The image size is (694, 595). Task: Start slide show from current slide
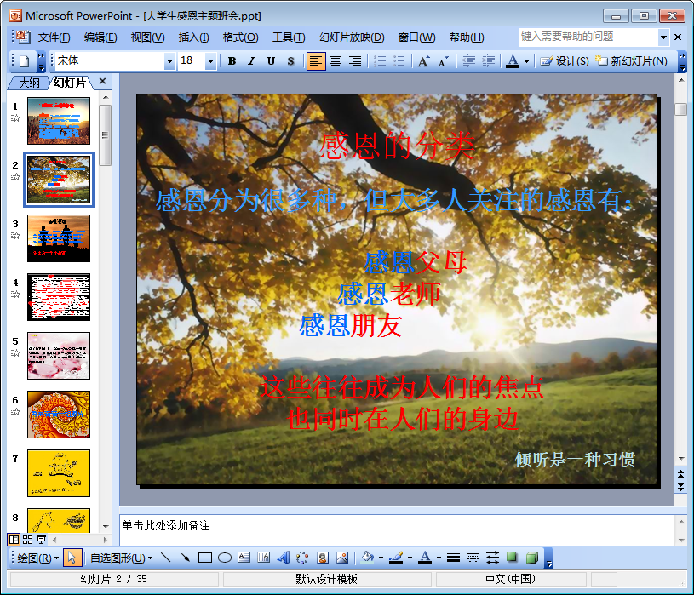pyautogui.click(x=42, y=540)
